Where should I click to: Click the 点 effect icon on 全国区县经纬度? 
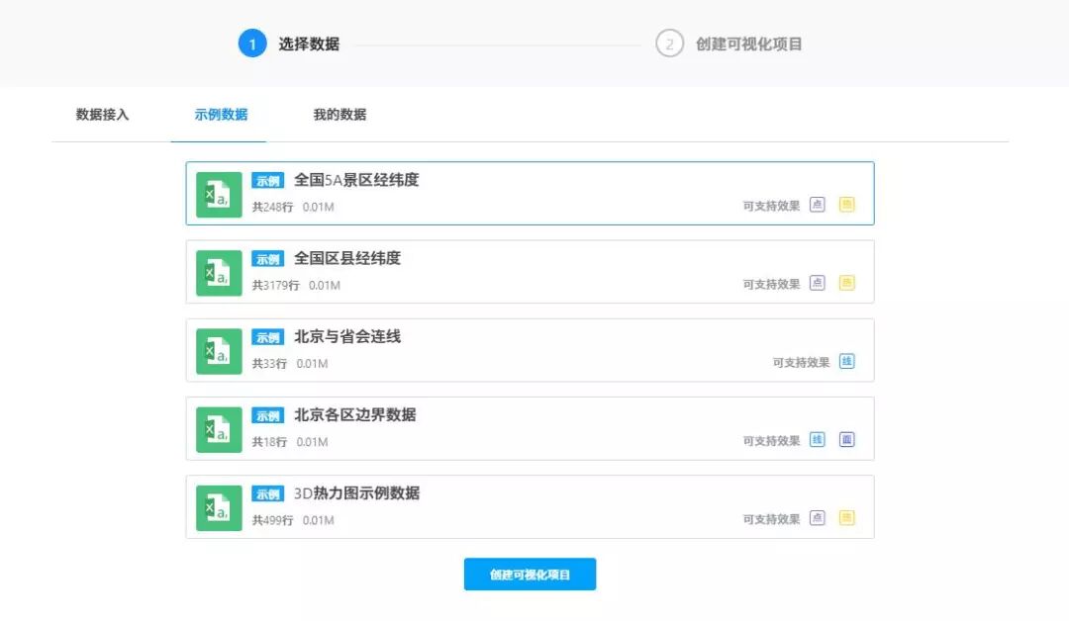(x=818, y=282)
